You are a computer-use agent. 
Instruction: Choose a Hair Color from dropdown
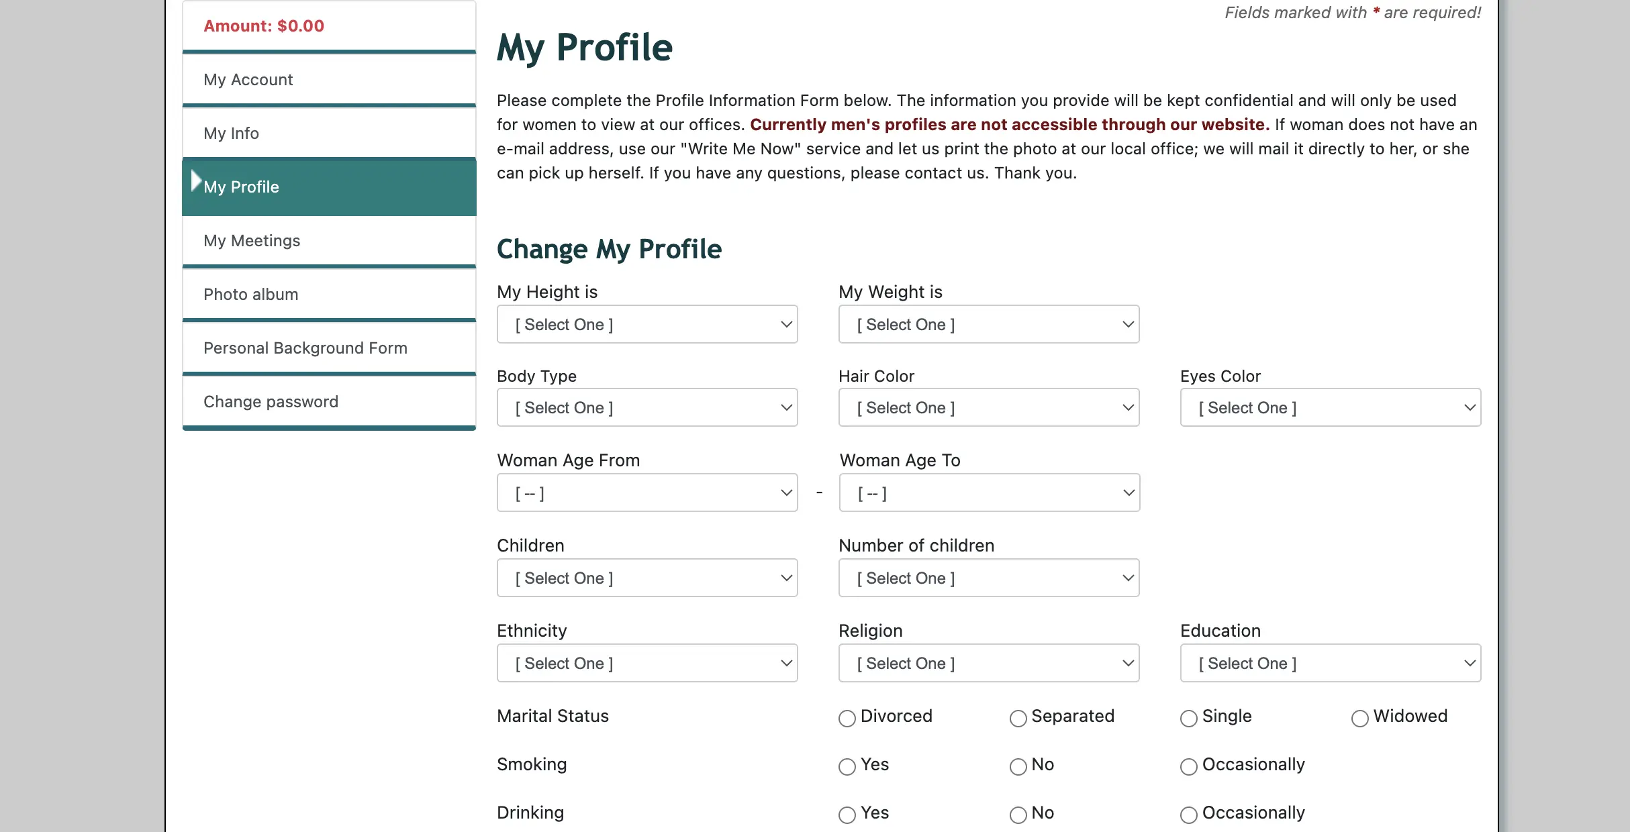tap(988, 408)
